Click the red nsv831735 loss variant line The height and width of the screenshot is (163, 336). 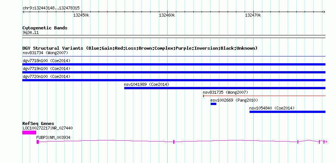point(264,96)
